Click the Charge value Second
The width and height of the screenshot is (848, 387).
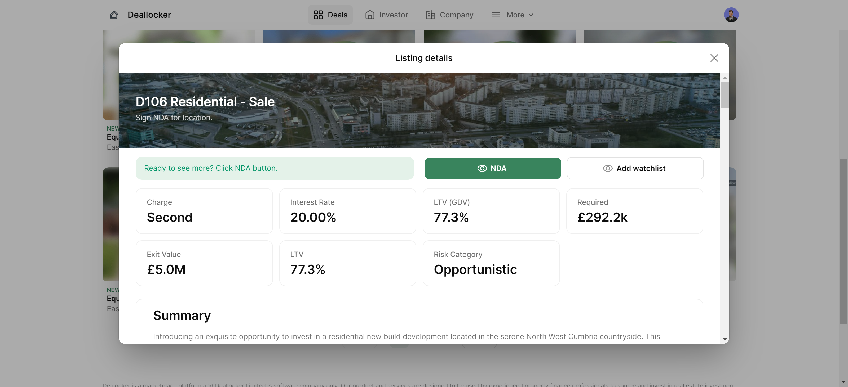pos(170,217)
